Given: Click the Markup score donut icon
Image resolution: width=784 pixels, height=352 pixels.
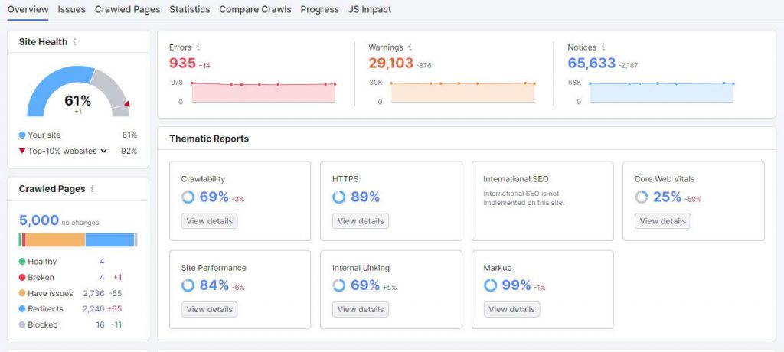Looking at the screenshot, I should tap(491, 285).
